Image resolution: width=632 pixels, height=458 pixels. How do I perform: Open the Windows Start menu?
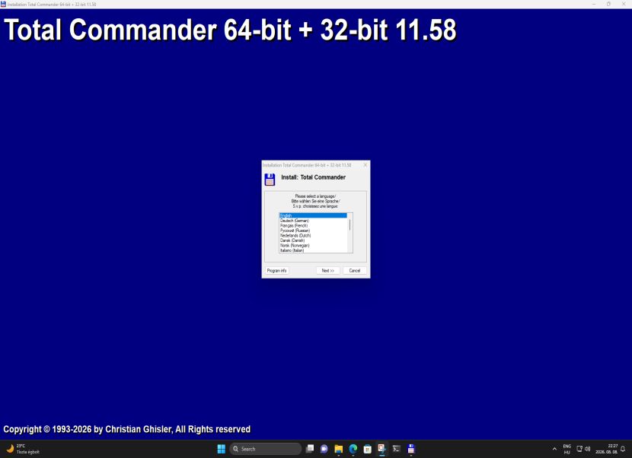point(222,449)
